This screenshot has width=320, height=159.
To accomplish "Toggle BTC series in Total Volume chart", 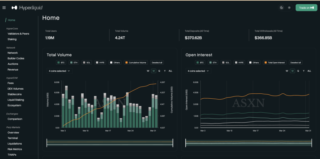I will point(61,63).
